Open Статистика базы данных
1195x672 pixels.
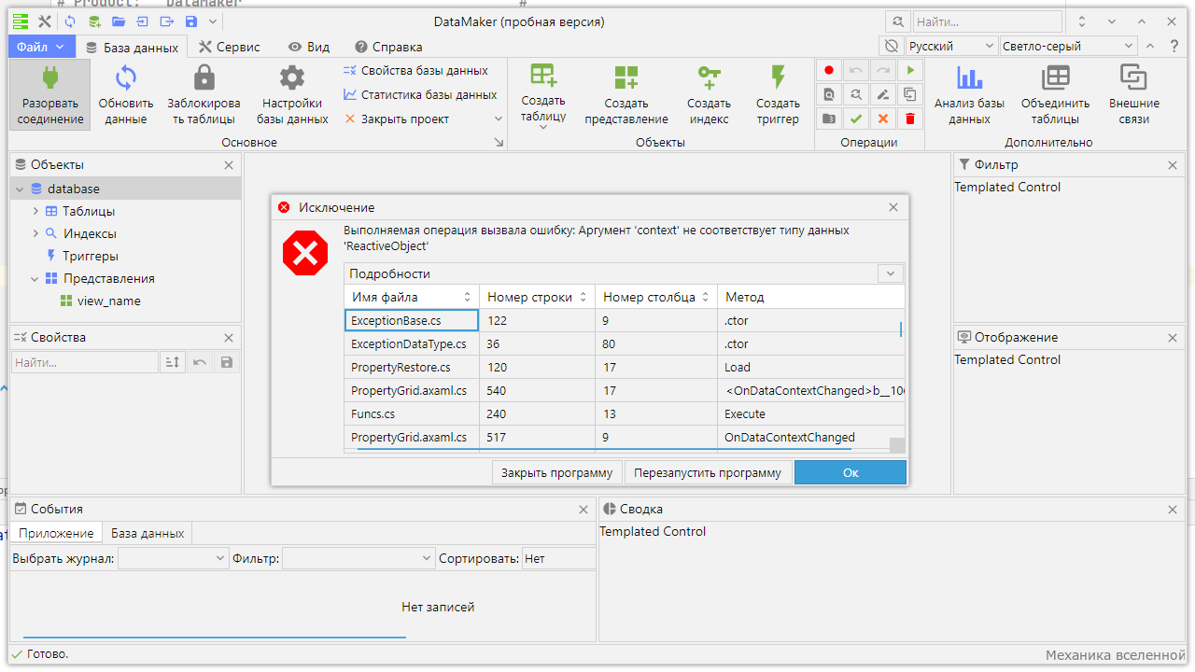pos(420,94)
